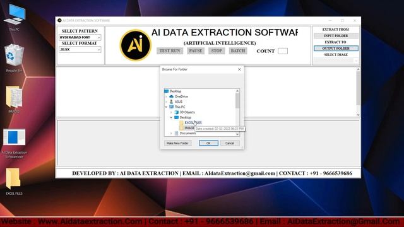Click the COUNT input box
The width and height of the screenshot is (404, 227).
tap(283, 51)
